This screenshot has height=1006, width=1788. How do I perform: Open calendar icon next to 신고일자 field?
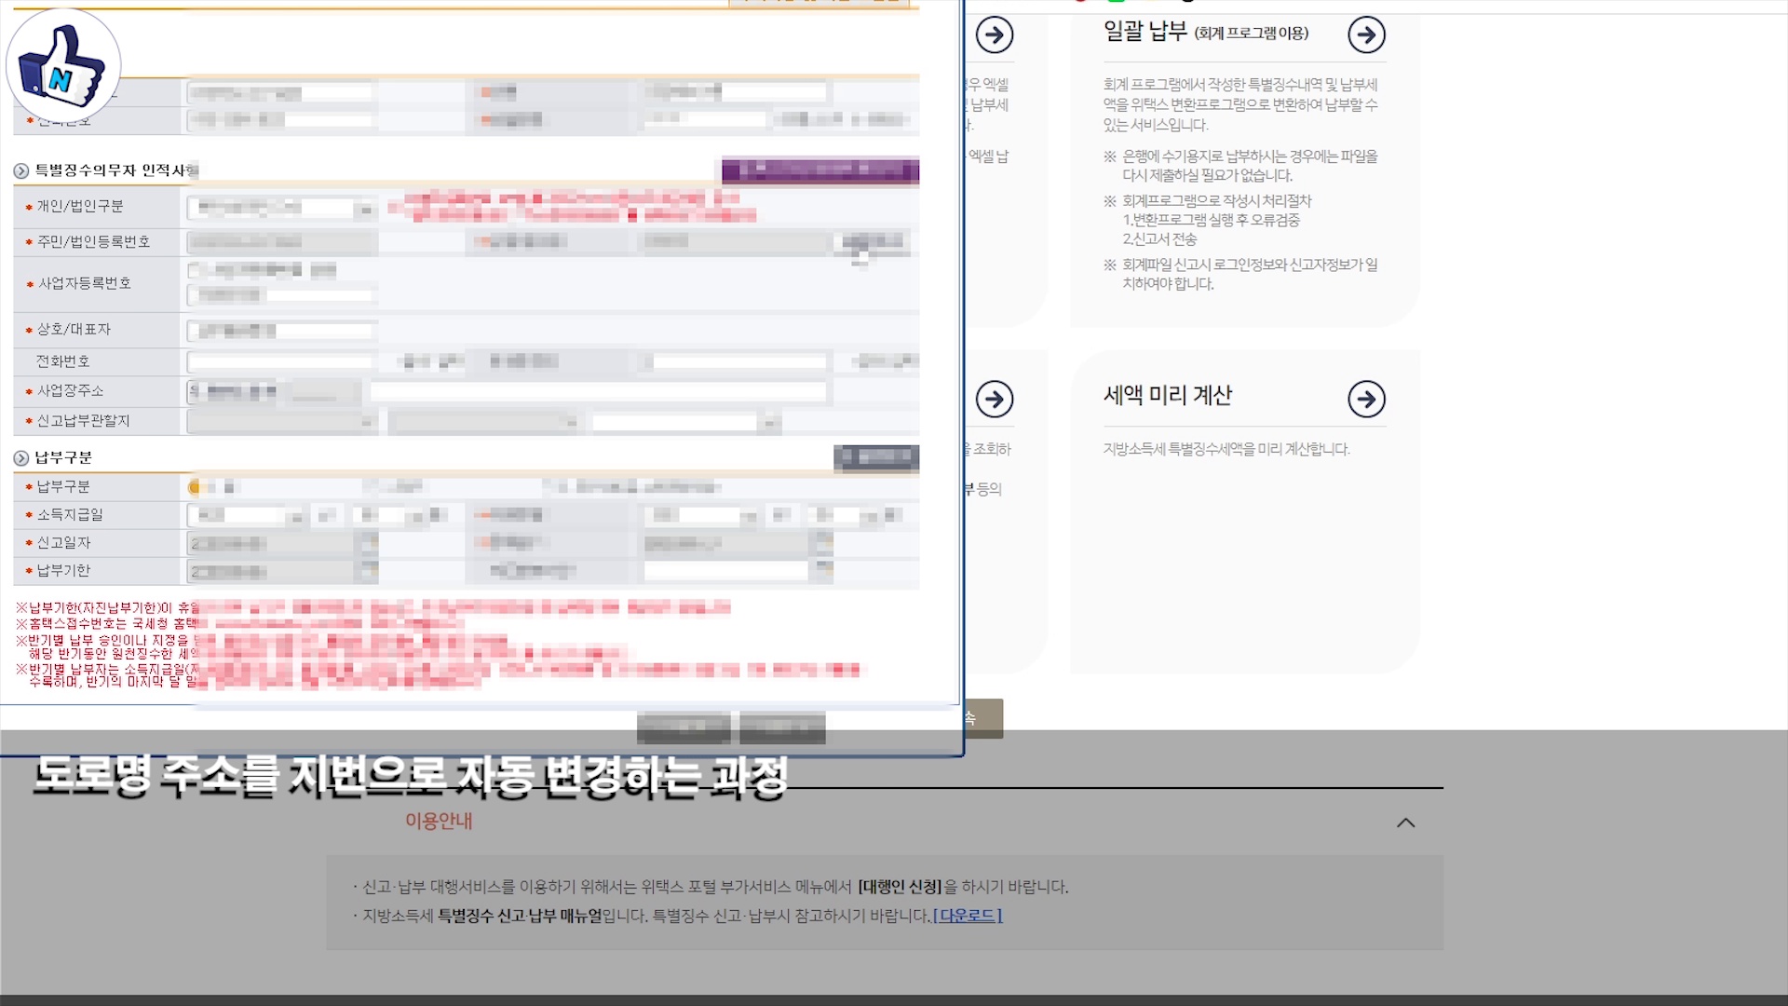(x=370, y=543)
